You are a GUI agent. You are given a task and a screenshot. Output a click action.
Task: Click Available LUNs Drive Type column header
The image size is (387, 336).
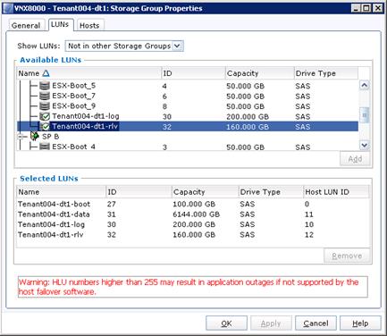[x=326, y=73]
